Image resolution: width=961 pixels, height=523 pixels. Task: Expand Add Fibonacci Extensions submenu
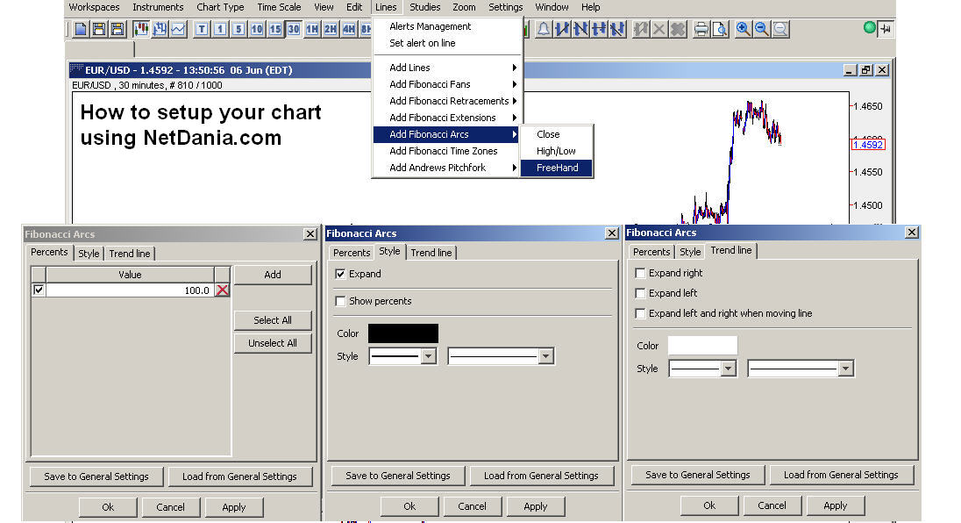coord(447,117)
